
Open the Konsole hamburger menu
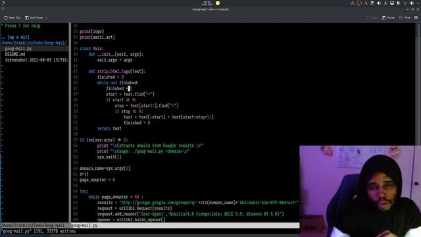(x=416, y=18)
